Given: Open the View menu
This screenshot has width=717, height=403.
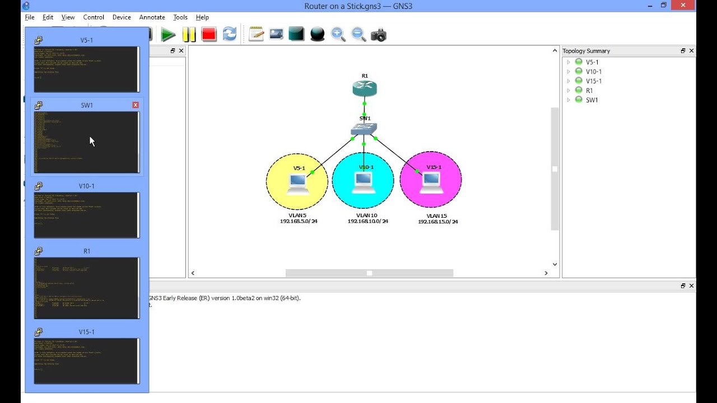Looking at the screenshot, I should pyautogui.click(x=68, y=17).
